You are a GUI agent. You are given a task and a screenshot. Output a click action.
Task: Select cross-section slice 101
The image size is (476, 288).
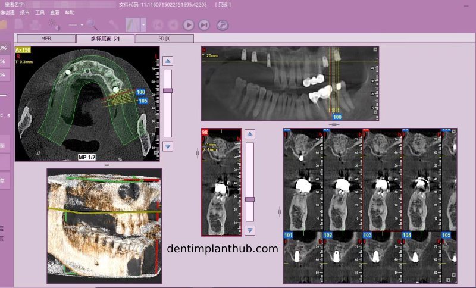click(x=288, y=235)
